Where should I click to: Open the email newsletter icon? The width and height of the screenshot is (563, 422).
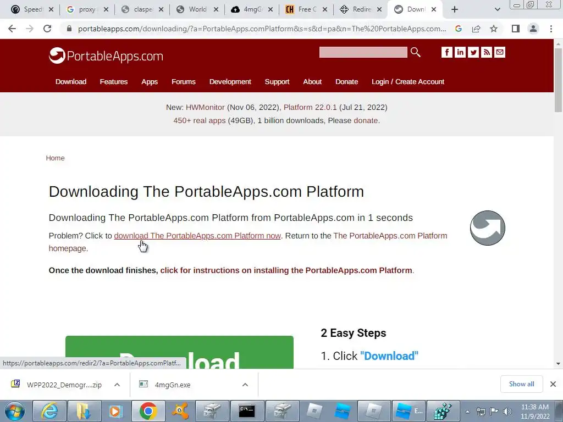coord(499,52)
